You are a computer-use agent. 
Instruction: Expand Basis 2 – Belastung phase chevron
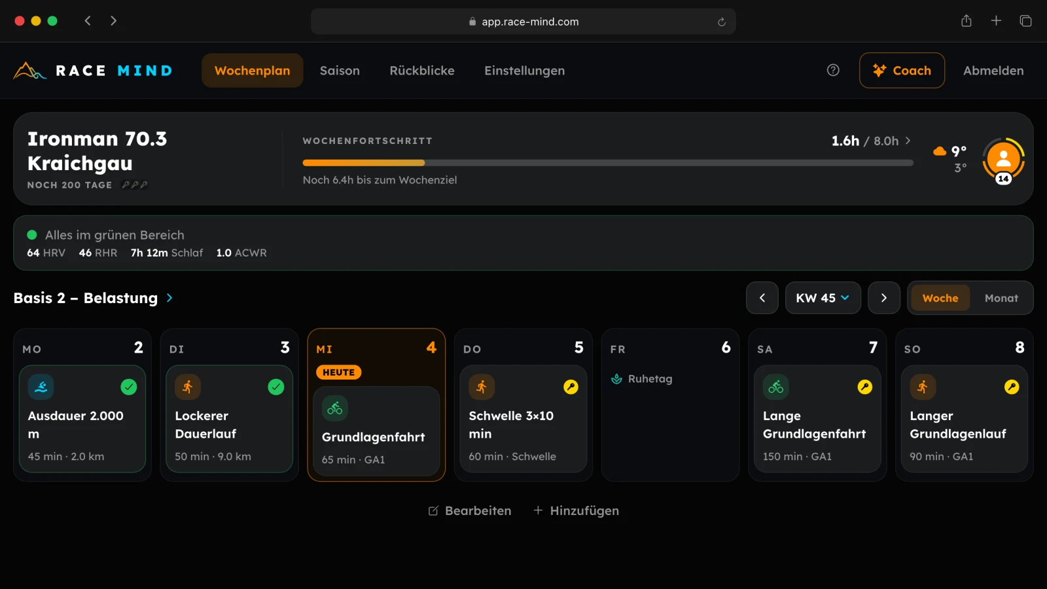pyautogui.click(x=169, y=298)
